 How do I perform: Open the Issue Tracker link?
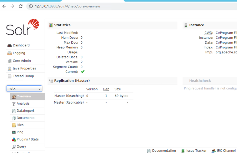tap(196, 151)
